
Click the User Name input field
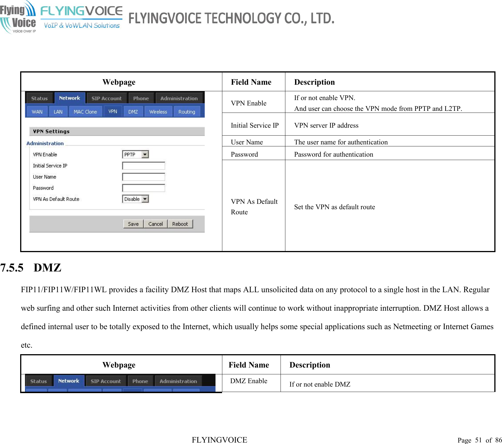coord(143,177)
